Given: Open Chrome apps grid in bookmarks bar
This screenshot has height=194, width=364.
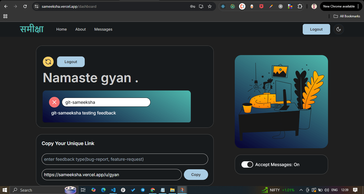Looking at the screenshot, I should (5, 16).
